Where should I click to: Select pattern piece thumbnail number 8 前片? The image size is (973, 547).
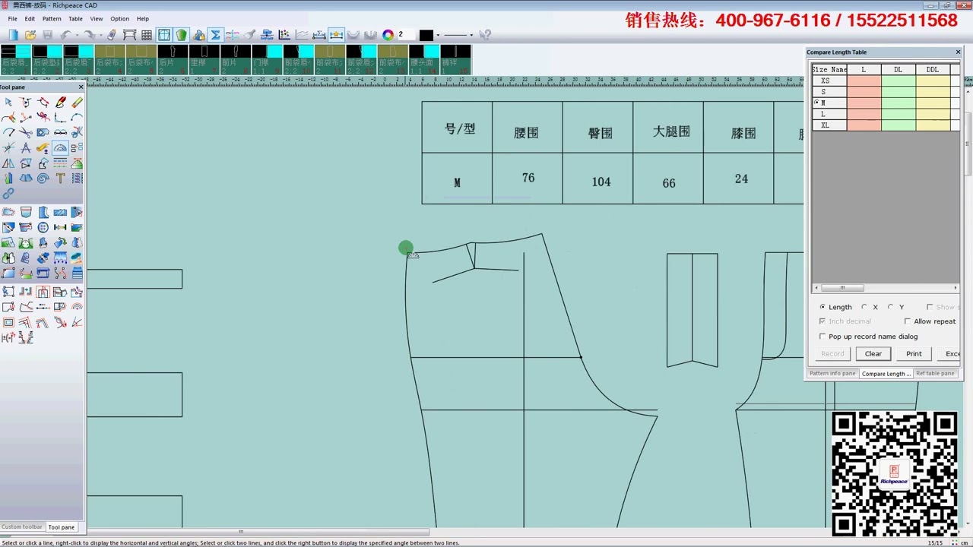pyautogui.click(x=235, y=60)
